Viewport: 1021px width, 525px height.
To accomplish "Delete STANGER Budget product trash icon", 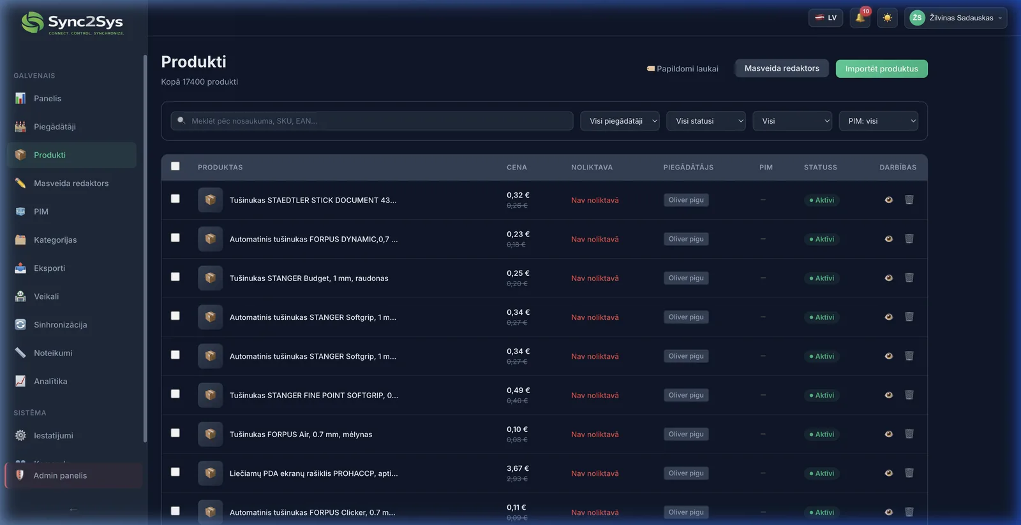I will [x=909, y=278].
